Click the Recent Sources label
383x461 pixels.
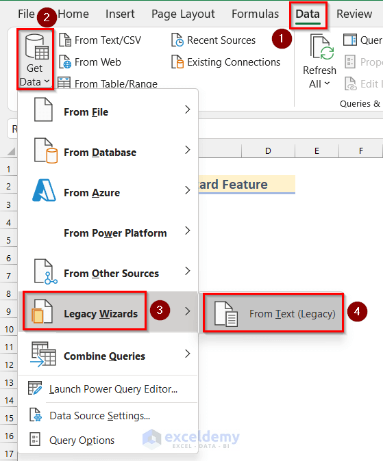[x=221, y=40]
